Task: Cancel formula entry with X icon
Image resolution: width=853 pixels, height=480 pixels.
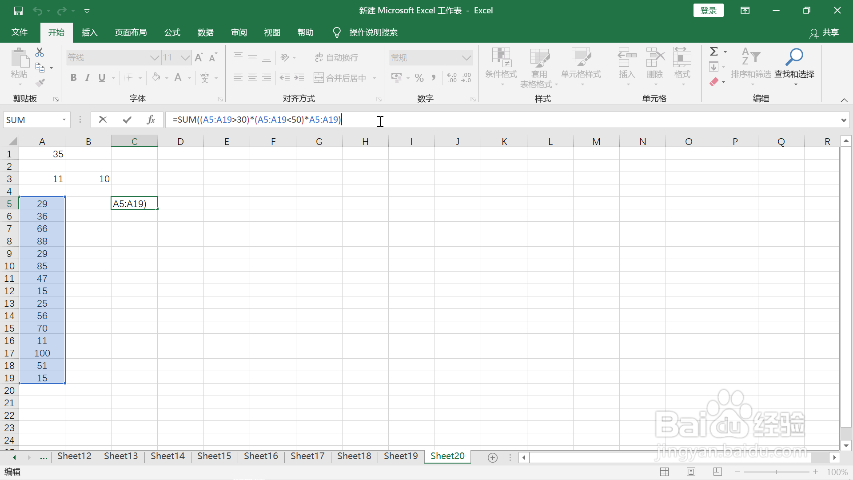Action: coord(103,120)
